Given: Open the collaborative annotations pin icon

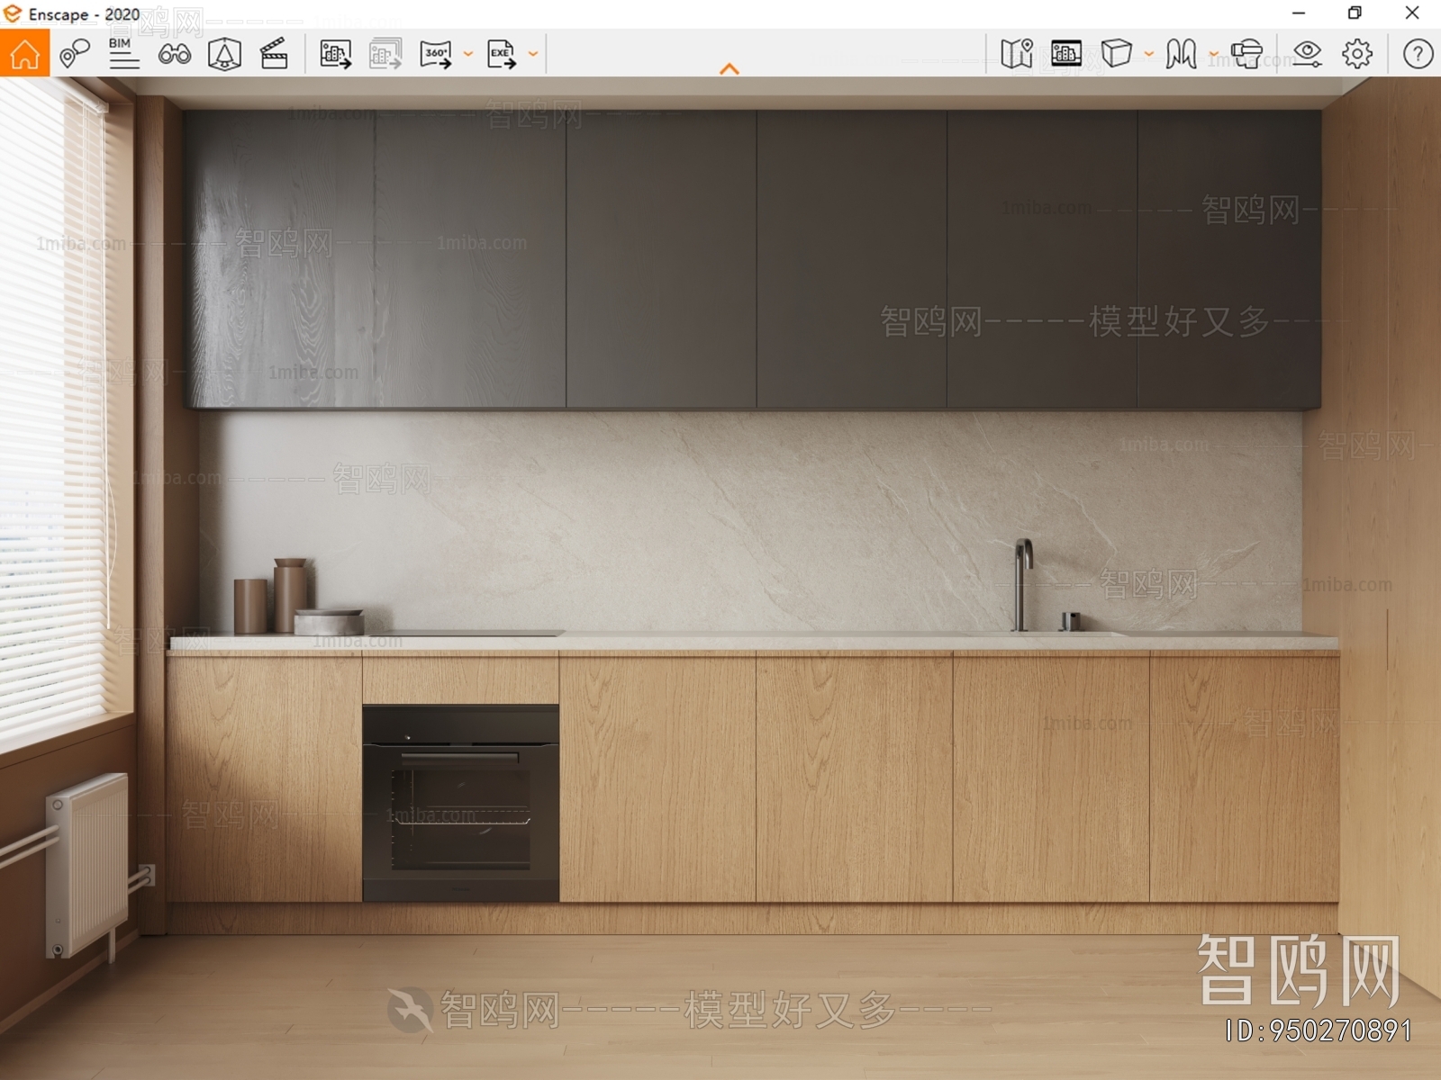Looking at the screenshot, I should (75, 54).
